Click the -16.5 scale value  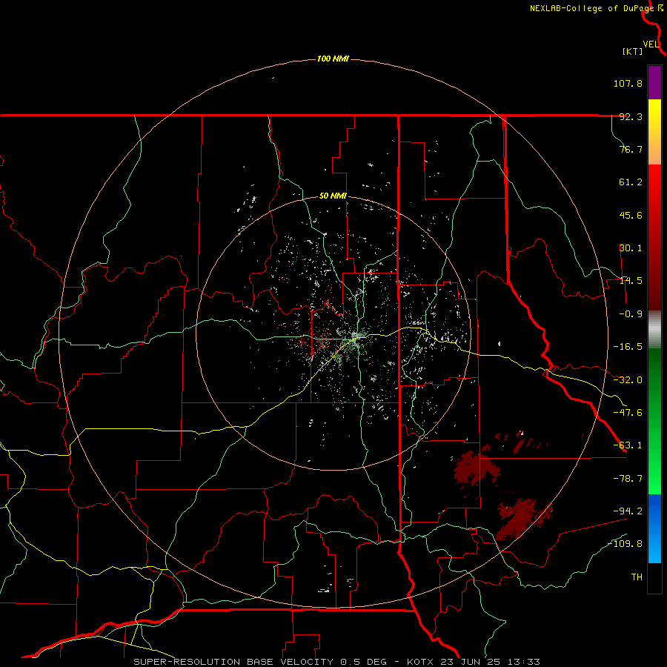tap(628, 347)
